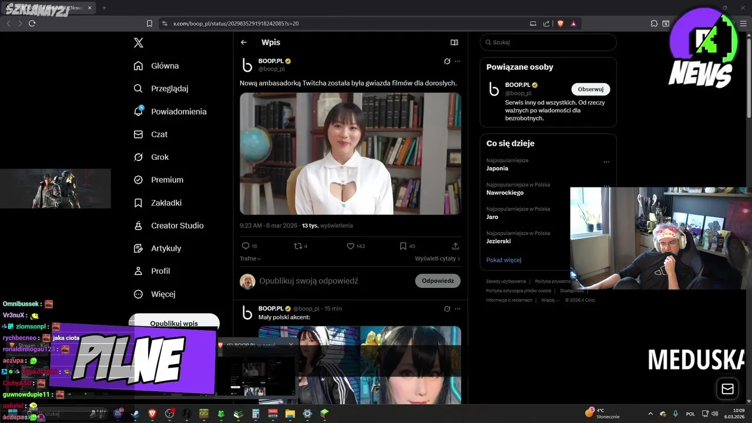Click Grok icon on main BOOP.PL post
The image size is (752, 423).
(447, 61)
